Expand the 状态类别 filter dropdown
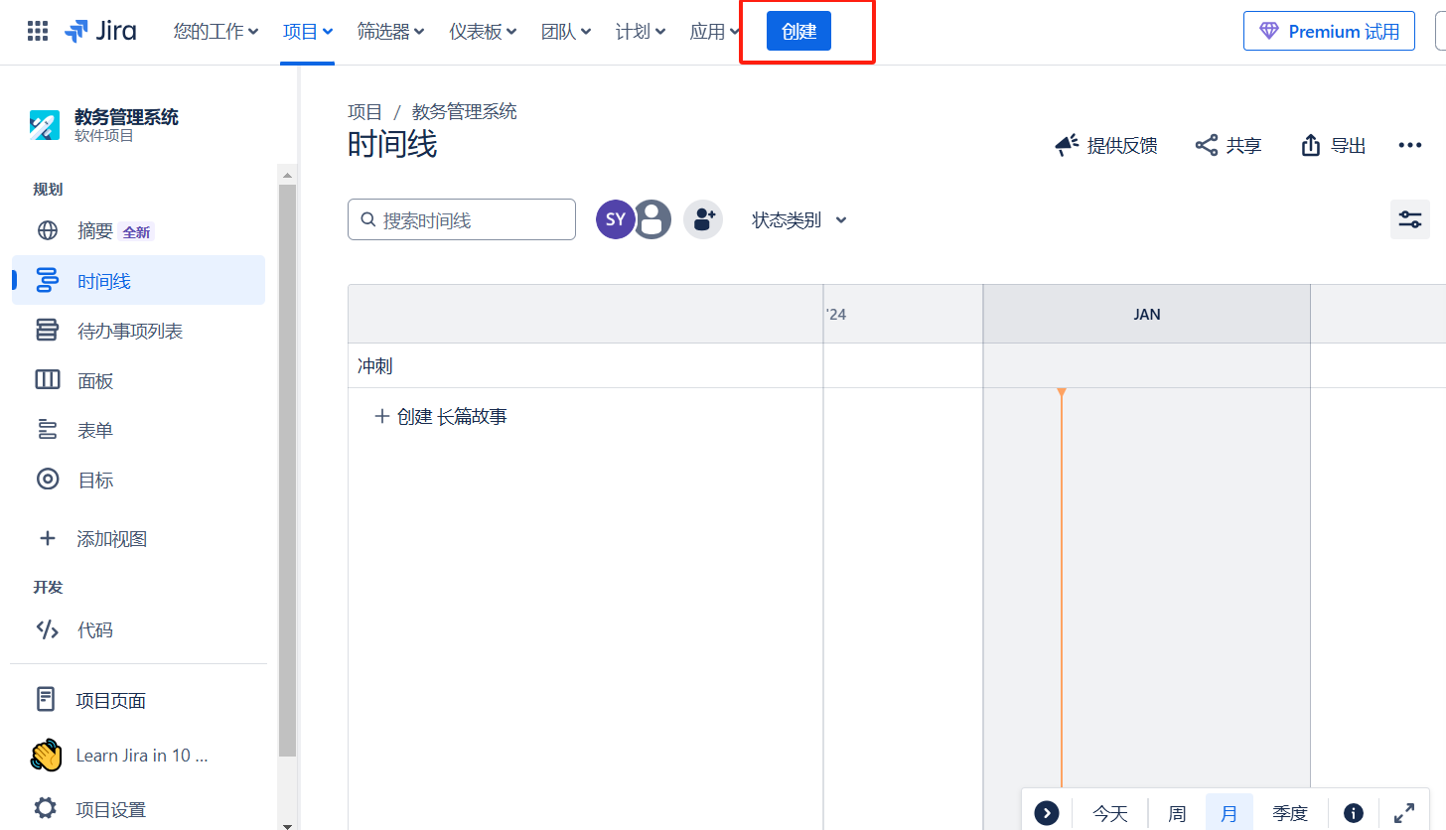 (x=799, y=219)
